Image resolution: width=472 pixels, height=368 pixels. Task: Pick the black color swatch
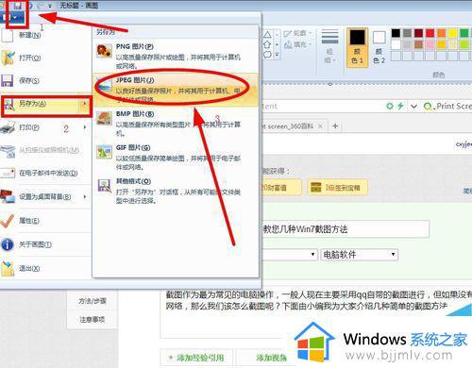coord(396,33)
